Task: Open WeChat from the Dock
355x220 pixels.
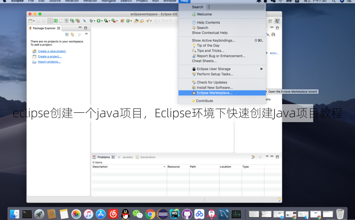Action: pos(138,214)
